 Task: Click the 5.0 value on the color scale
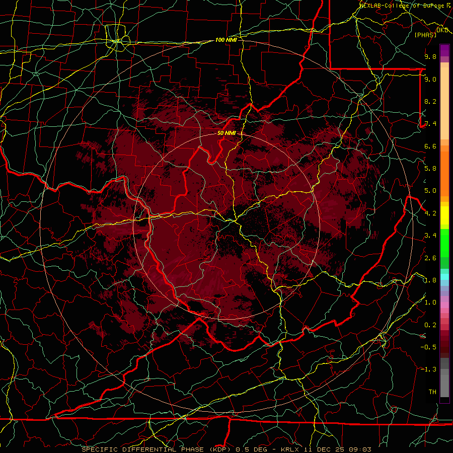click(430, 191)
